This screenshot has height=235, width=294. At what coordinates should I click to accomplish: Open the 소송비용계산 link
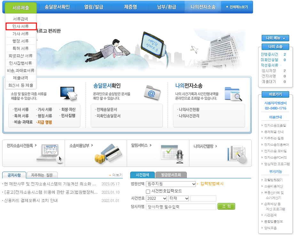(274, 186)
